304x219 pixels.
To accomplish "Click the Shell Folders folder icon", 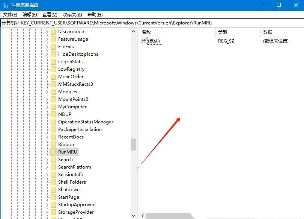I will [53, 182].
